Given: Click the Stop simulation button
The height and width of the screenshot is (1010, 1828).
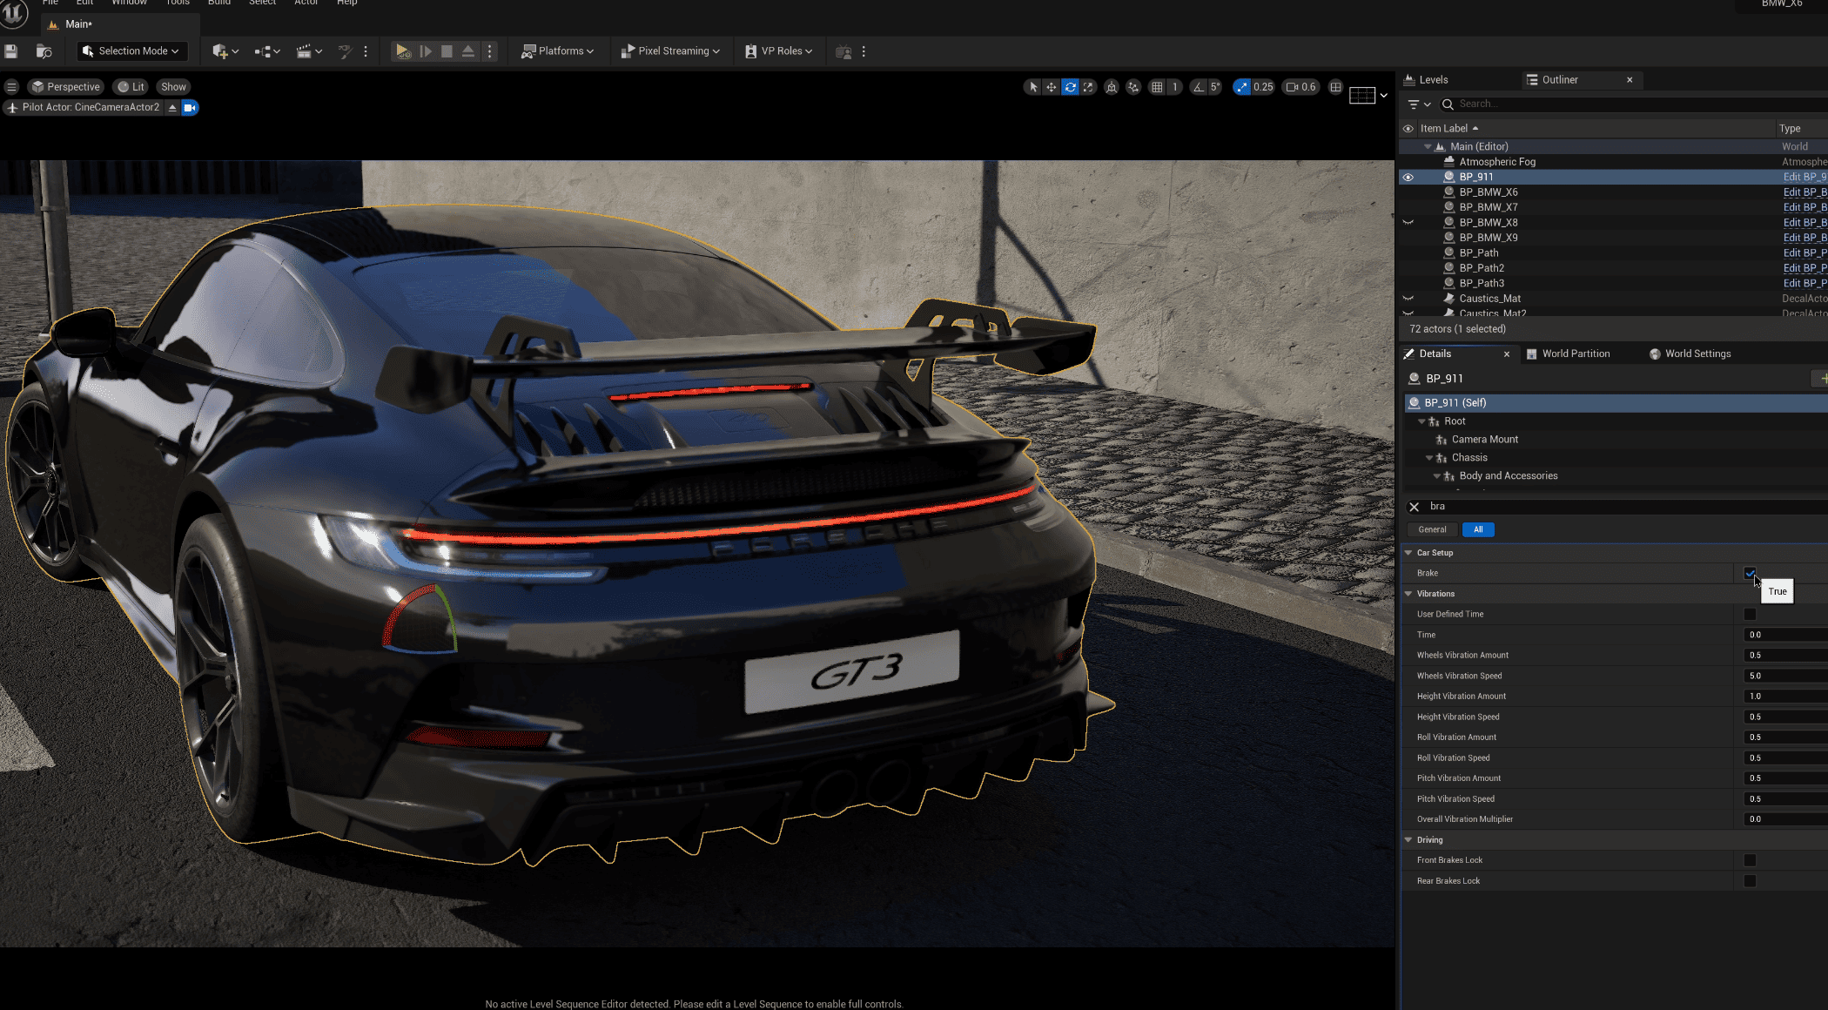Looking at the screenshot, I should coord(447,51).
